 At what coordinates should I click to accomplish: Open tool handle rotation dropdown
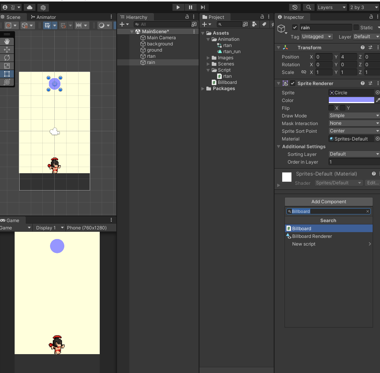point(27,25)
